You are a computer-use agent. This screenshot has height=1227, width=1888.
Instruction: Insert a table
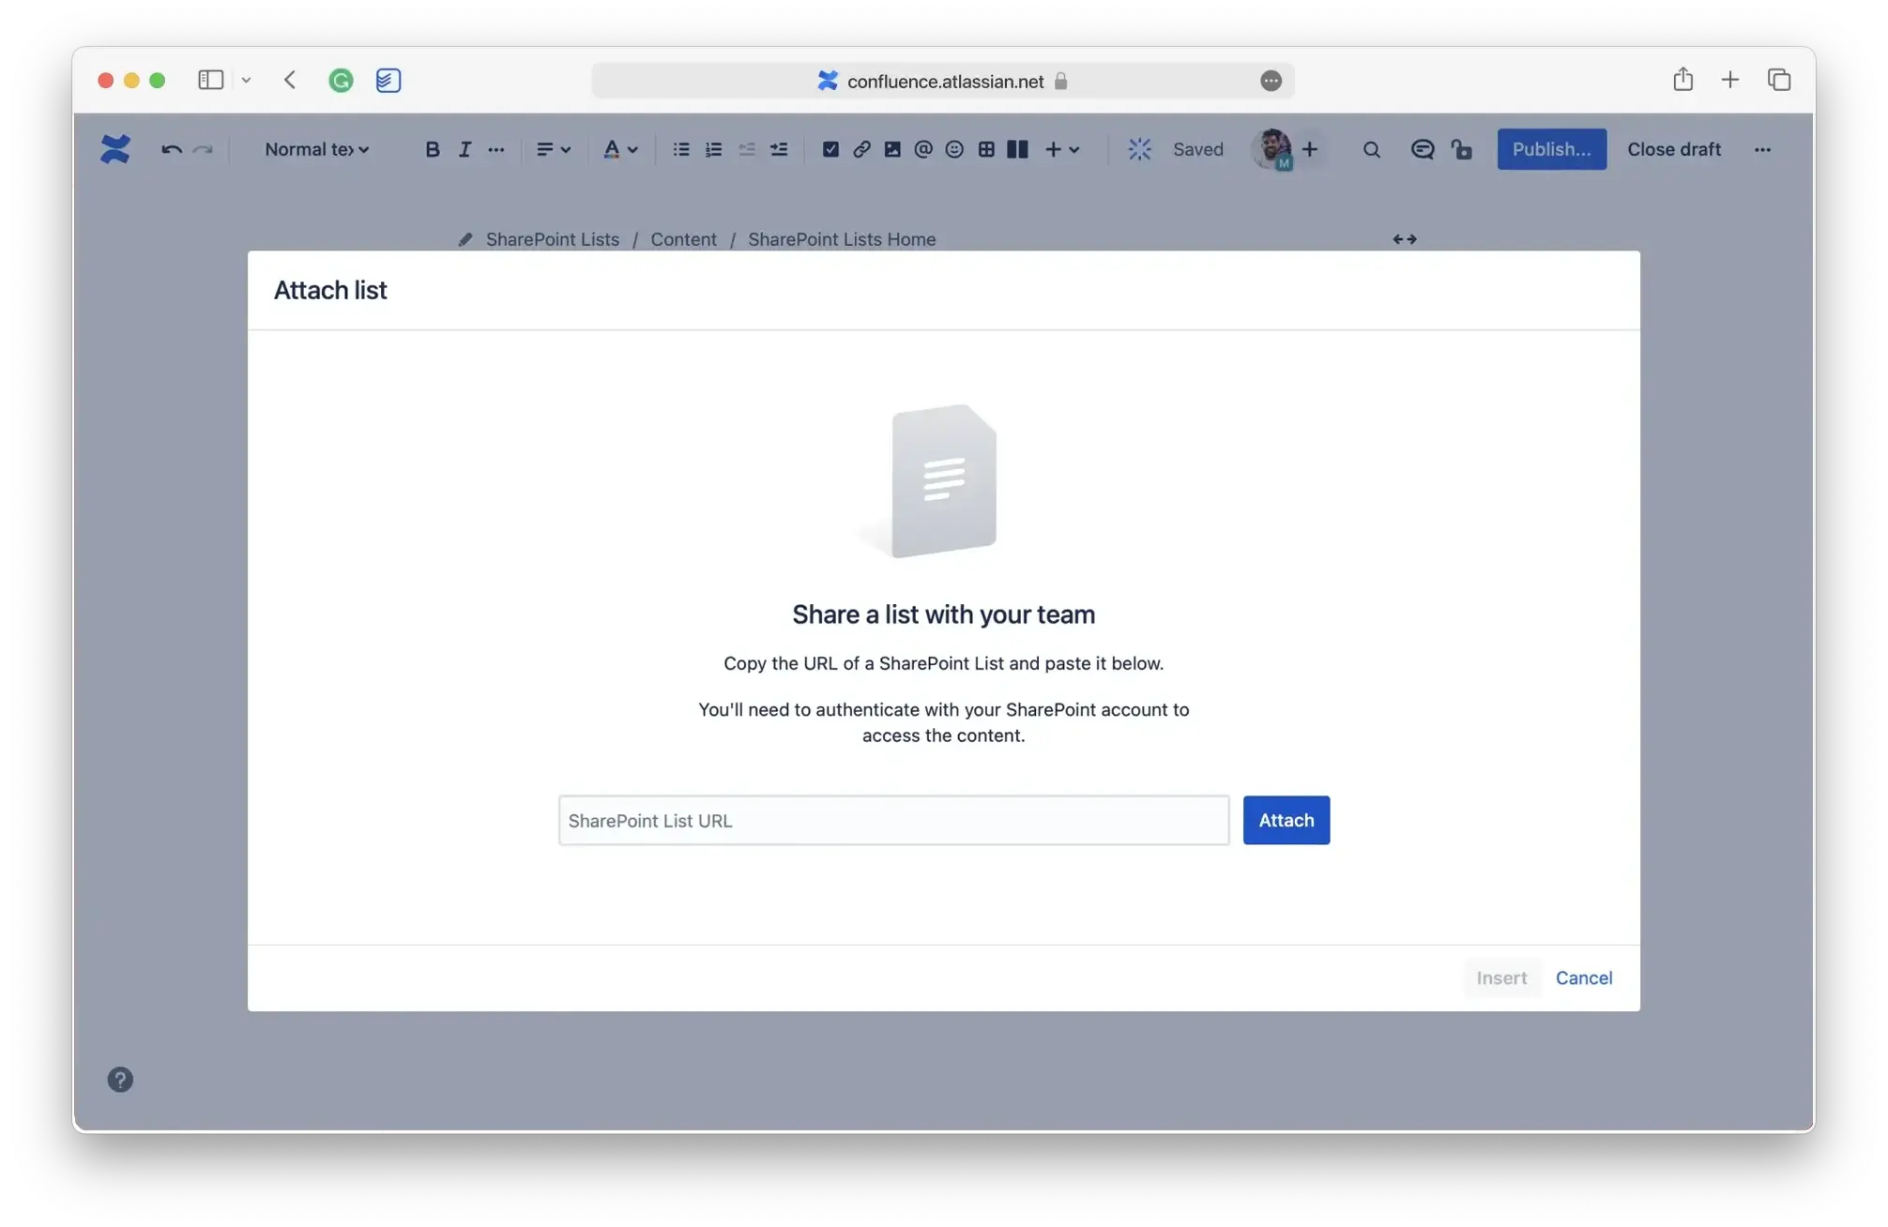pyautogui.click(x=986, y=149)
